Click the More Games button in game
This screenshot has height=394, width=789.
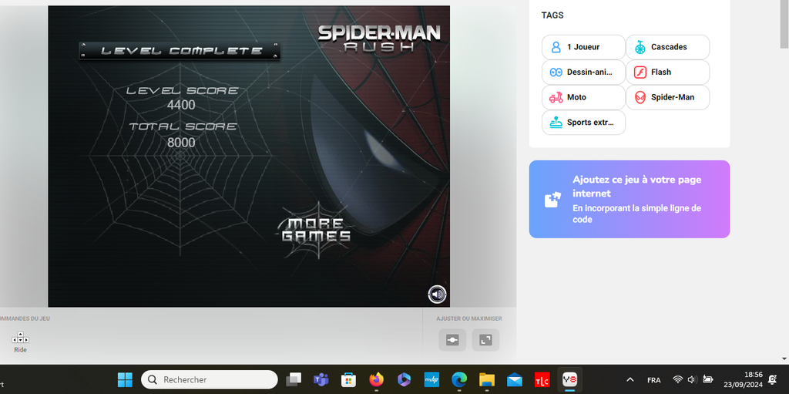[316, 231]
